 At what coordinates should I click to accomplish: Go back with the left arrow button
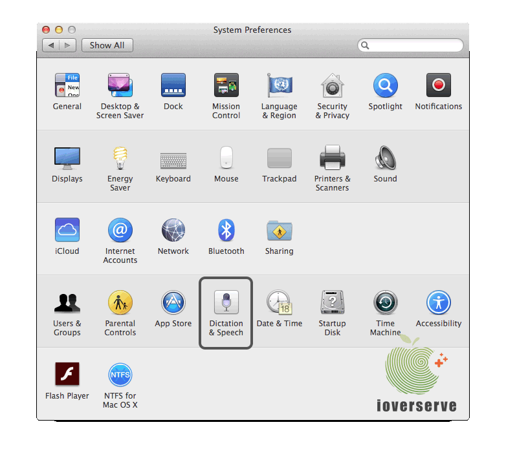[50, 45]
